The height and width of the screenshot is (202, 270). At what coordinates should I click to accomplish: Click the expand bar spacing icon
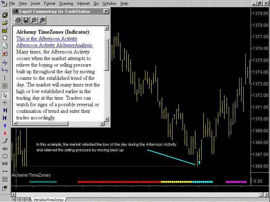pos(5,70)
